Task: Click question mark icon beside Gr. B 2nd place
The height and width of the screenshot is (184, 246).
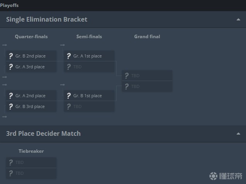Action: tap(11, 56)
